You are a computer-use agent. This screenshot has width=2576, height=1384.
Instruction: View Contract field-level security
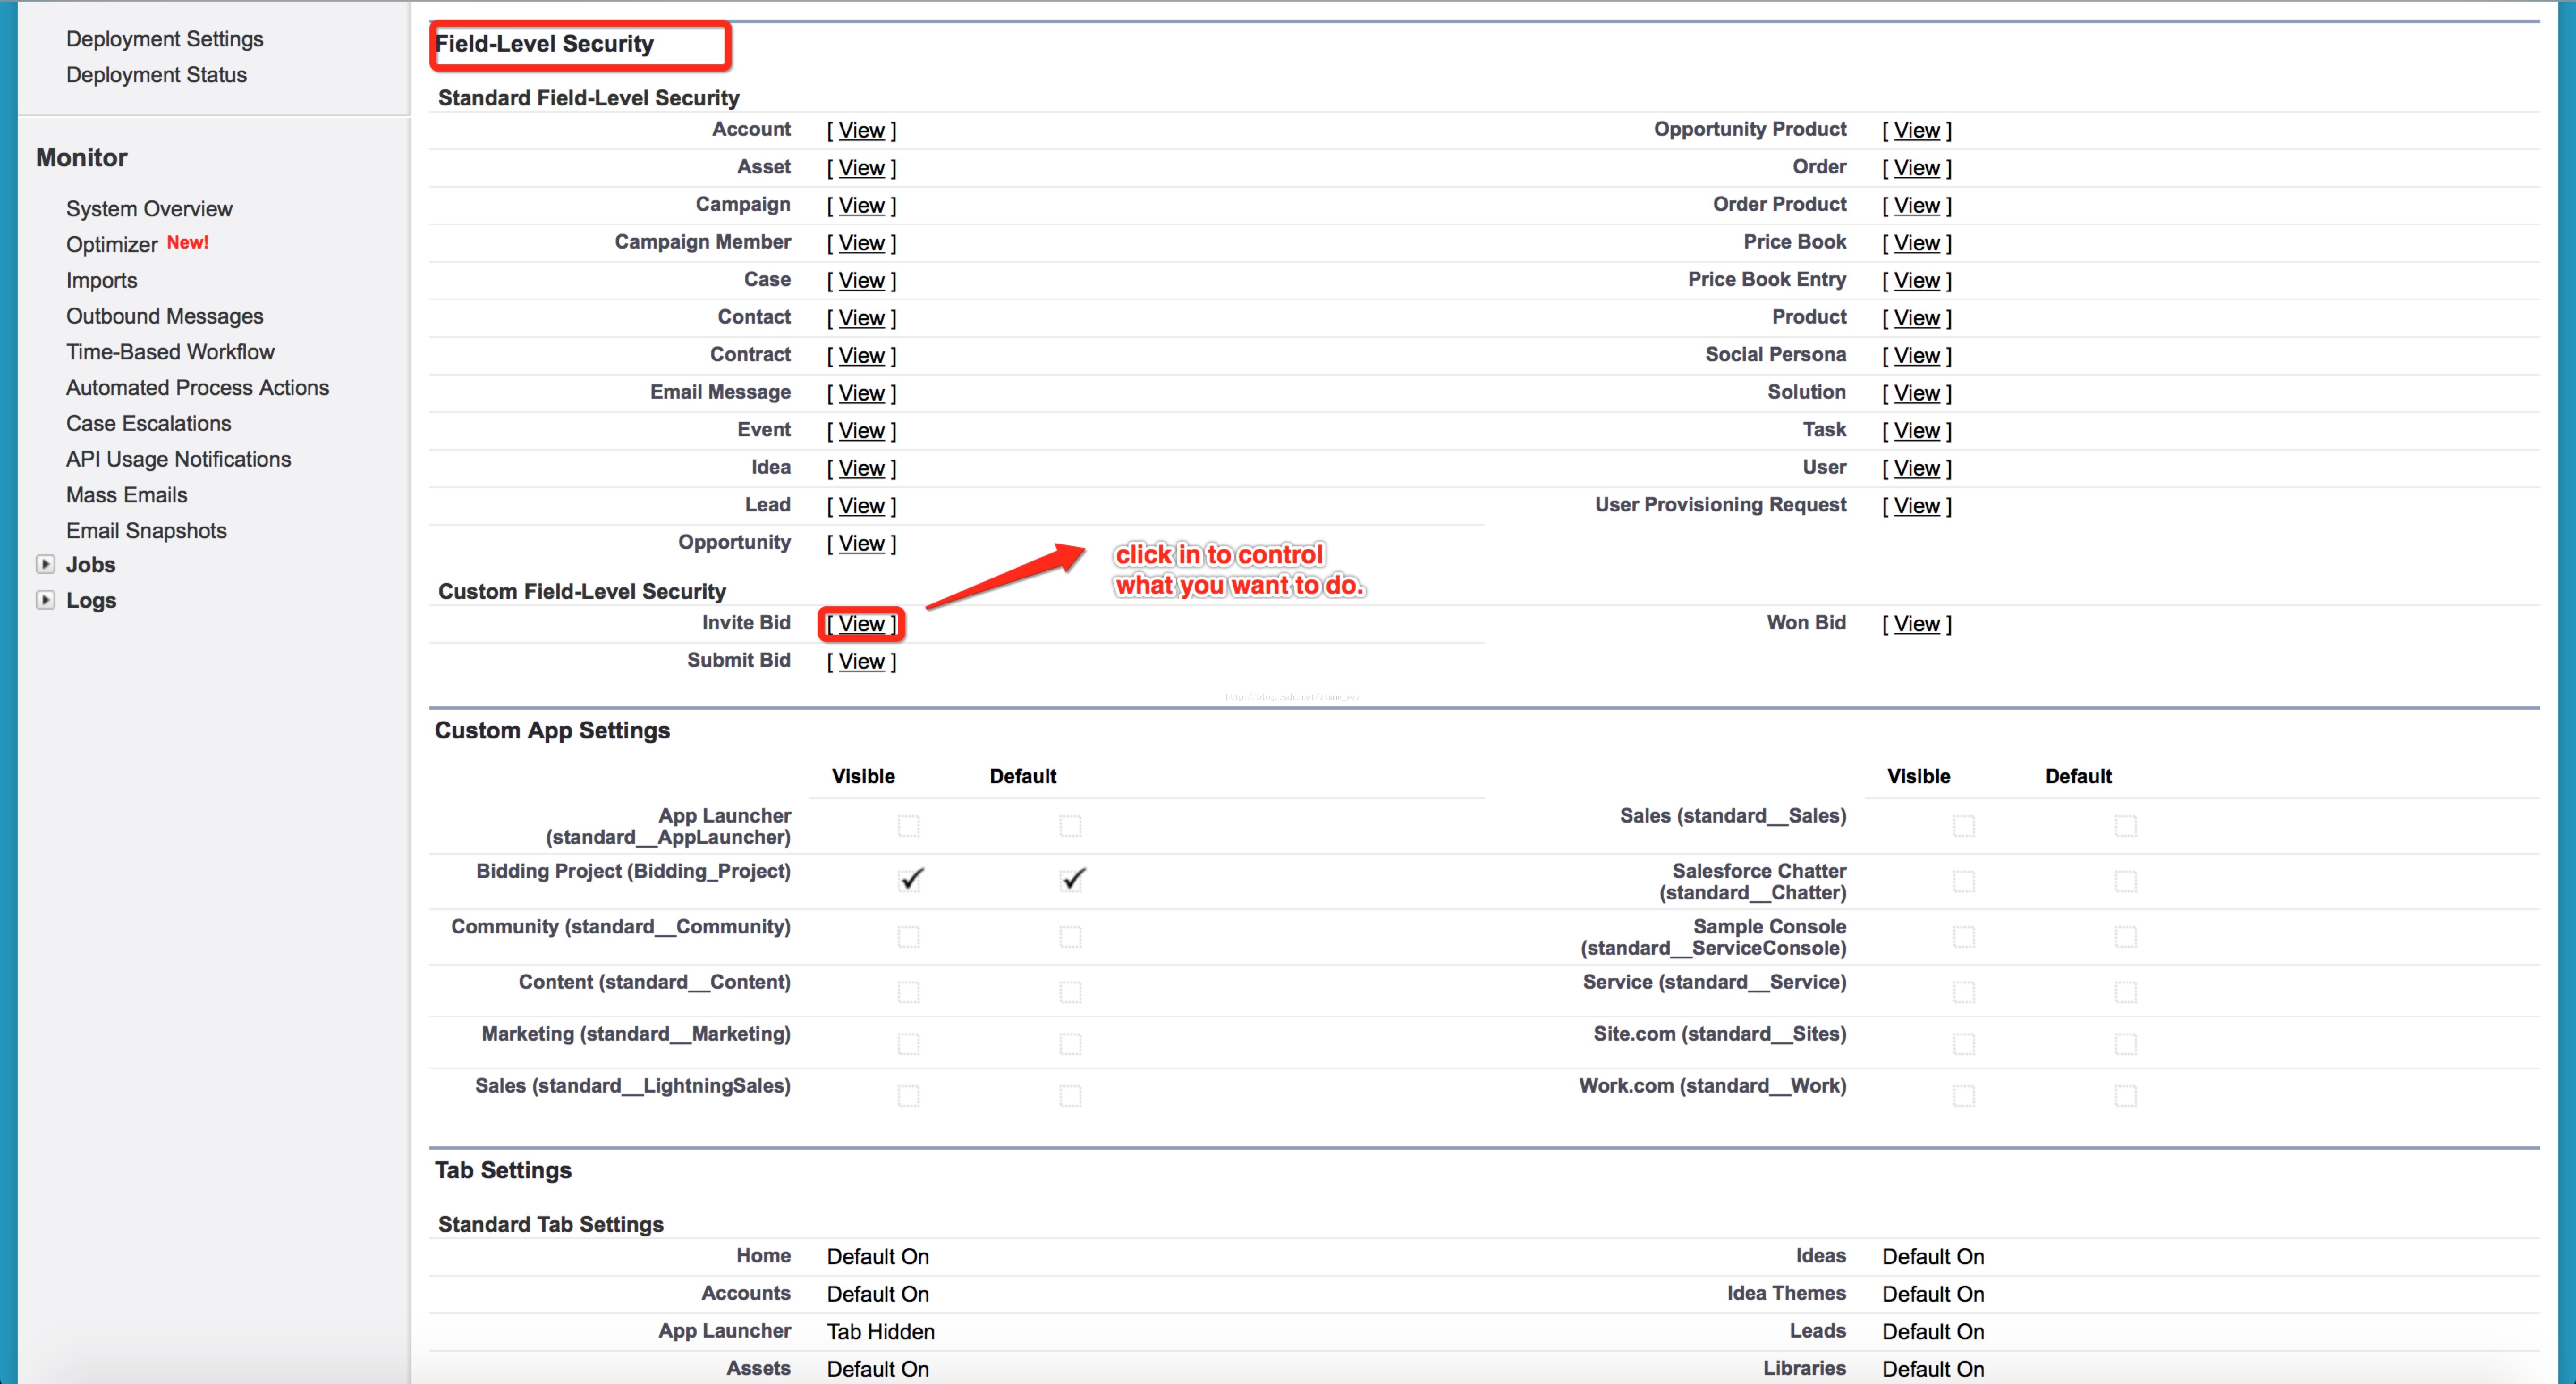(861, 356)
